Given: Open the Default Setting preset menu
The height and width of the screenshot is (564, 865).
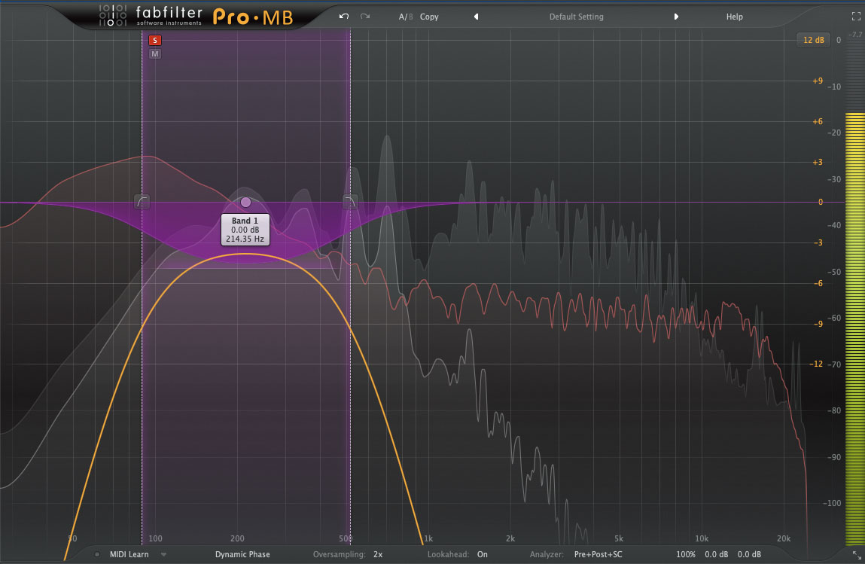Looking at the screenshot, I should tap(576, 17).
